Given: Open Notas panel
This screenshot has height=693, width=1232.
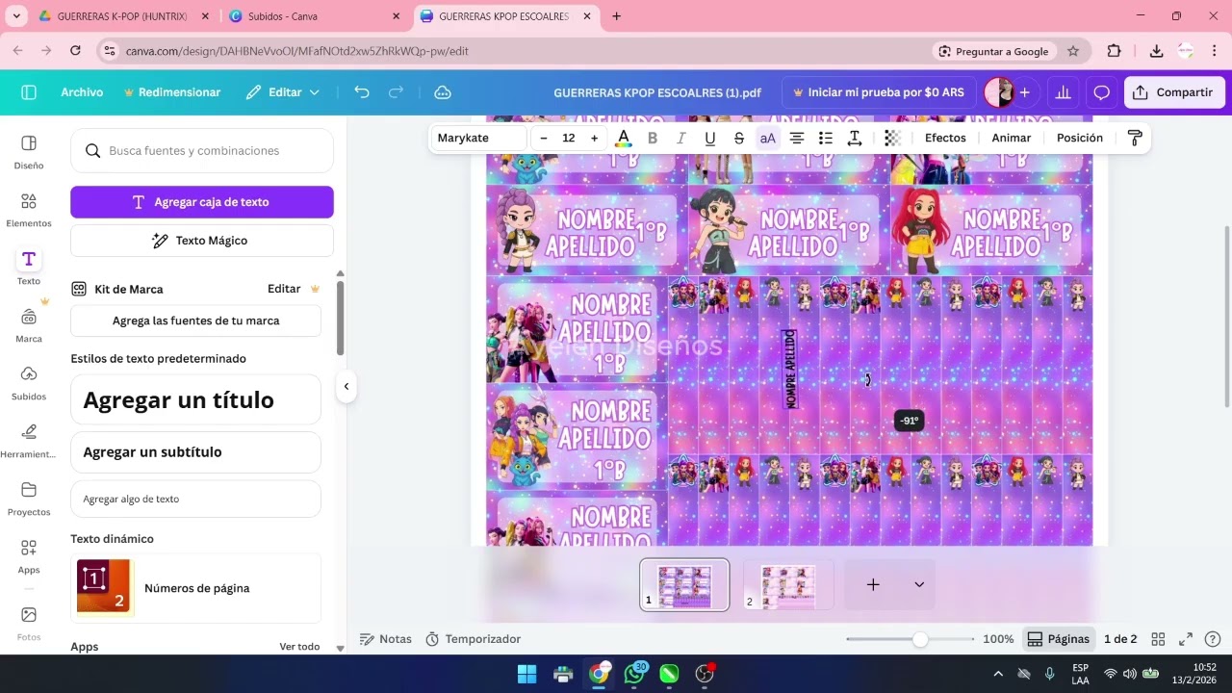Looking at the screenshot, I should pos(385,639).
